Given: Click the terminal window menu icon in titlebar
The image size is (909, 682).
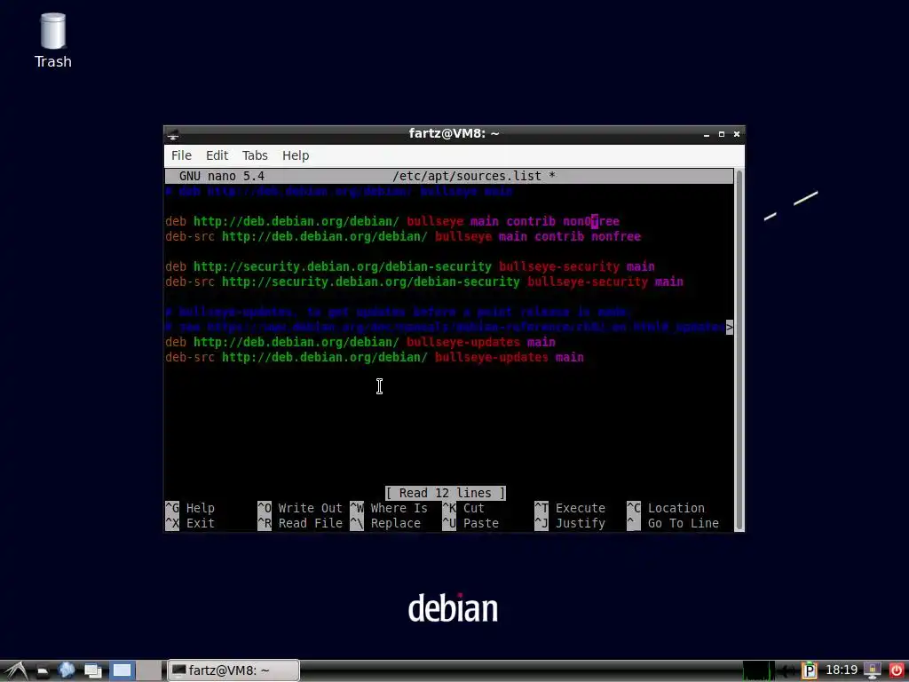Looking at the screenshot, I should point(173,135).
